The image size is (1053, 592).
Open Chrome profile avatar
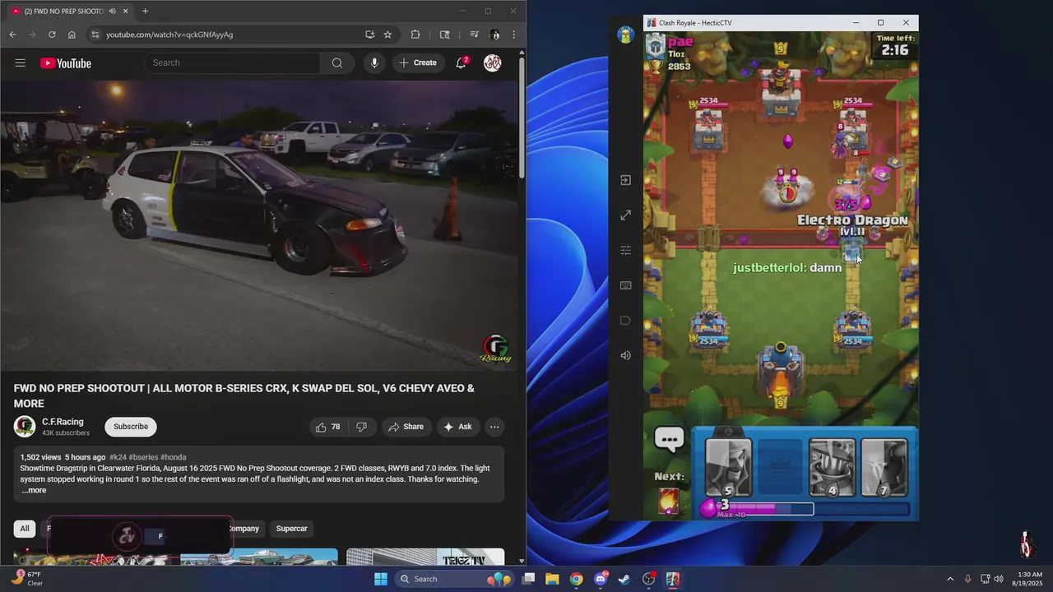[494, 35]
